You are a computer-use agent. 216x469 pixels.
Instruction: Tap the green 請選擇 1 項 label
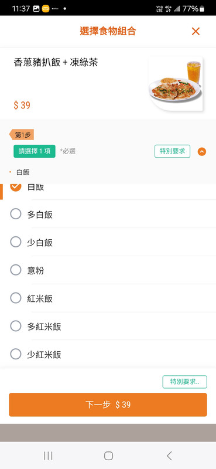point(35,151)
